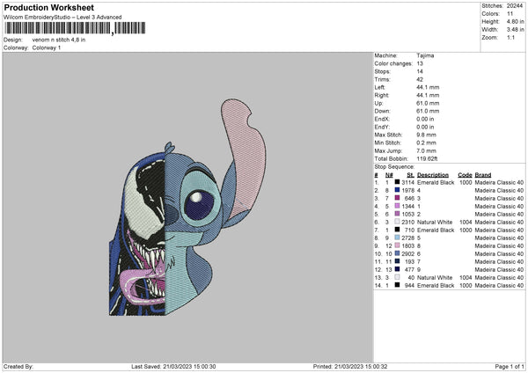The width and height of the screenshot is (528, 373).
Task: Click 'Madeira Classic 40' in the 2728 row
Action: [499, 238]
